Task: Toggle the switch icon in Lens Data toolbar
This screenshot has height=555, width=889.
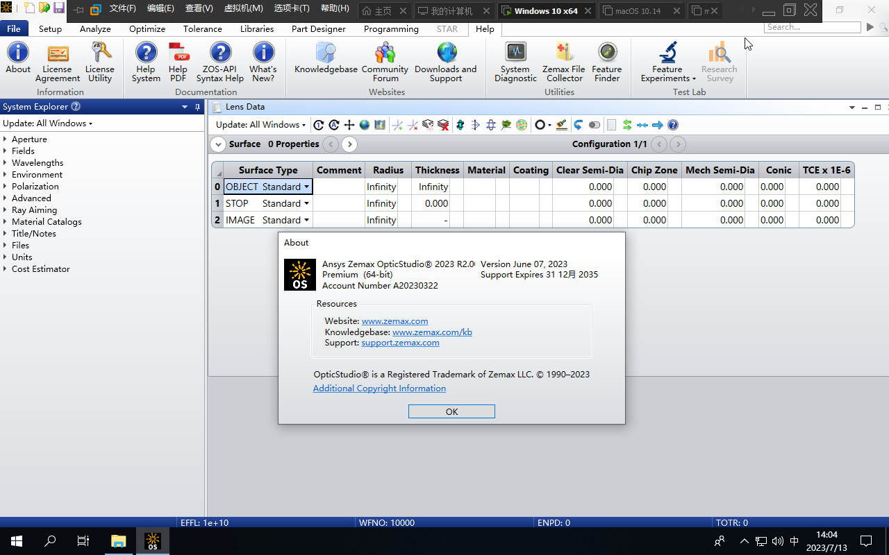Action: coord(595,125)
